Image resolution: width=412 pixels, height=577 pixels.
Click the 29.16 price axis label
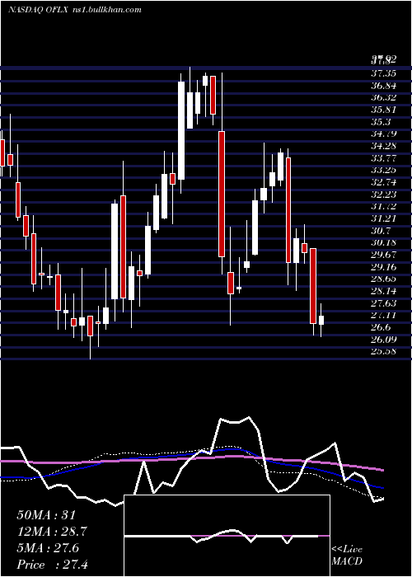tap(383, 267)
